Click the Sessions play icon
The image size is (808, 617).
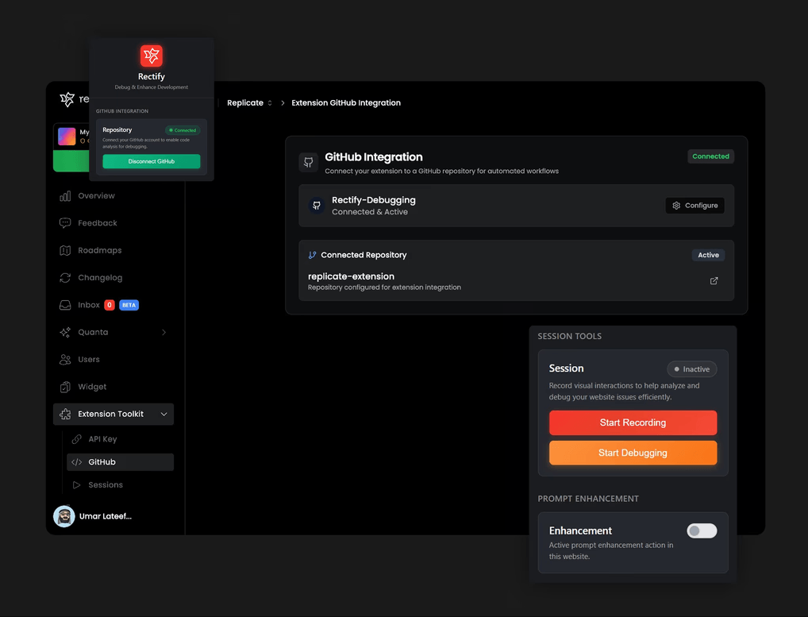click(77, 484)
